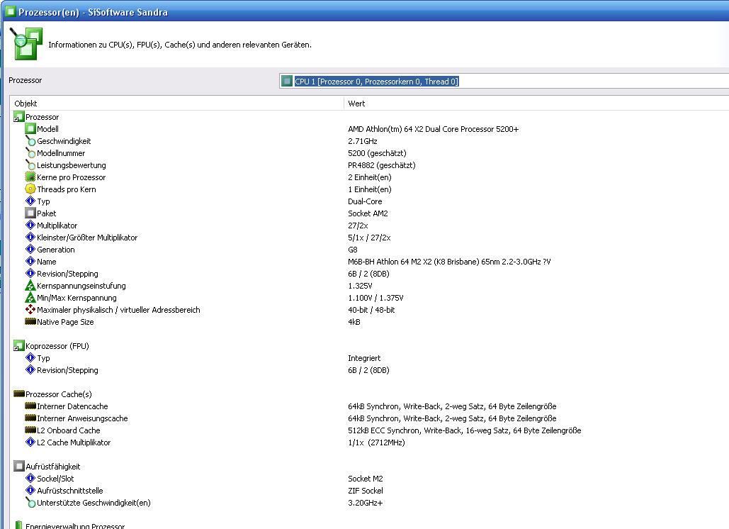Click the Sockel/Slot info icon
This screenshot has width=729, height=529.
[30, 478]
